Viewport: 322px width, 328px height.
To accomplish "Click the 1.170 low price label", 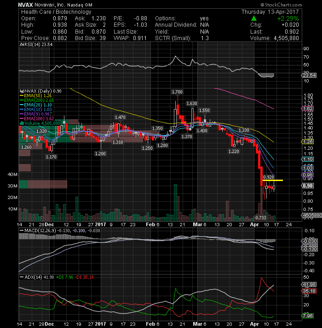I will coord(51,157).
